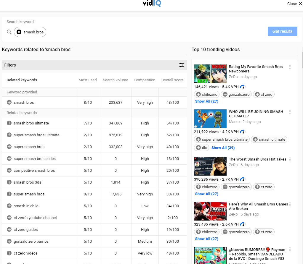Select overall score '54/100'
This screenshot has height=264, width=303.
point(173,123)
